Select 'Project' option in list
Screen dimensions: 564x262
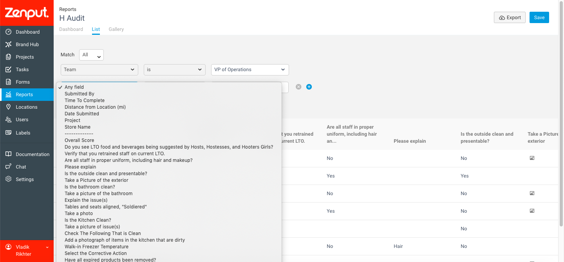pyautogui.click(x=169, y=120)
